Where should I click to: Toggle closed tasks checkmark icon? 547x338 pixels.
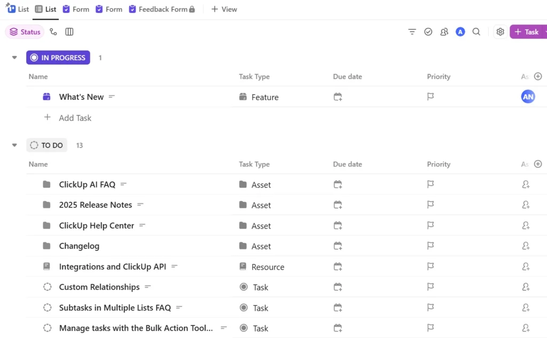(428, 31)
